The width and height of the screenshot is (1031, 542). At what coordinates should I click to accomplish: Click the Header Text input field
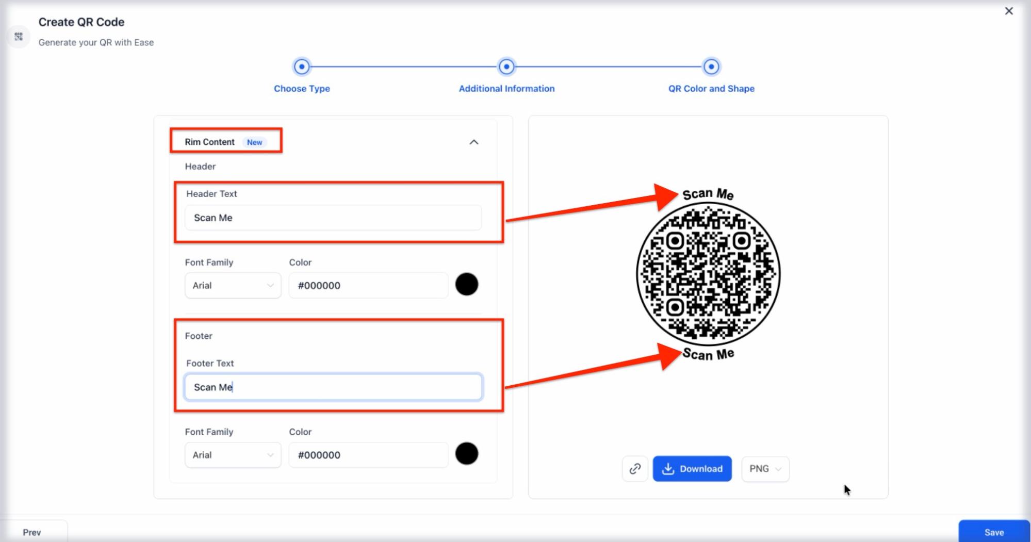point(333,218)
